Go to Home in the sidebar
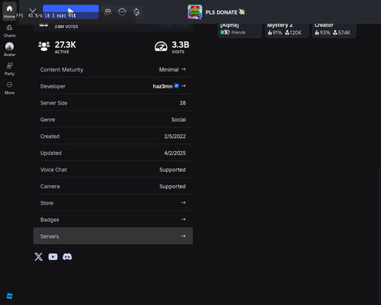The width and height of the screenshot is (381, 305). coord(9,11)
